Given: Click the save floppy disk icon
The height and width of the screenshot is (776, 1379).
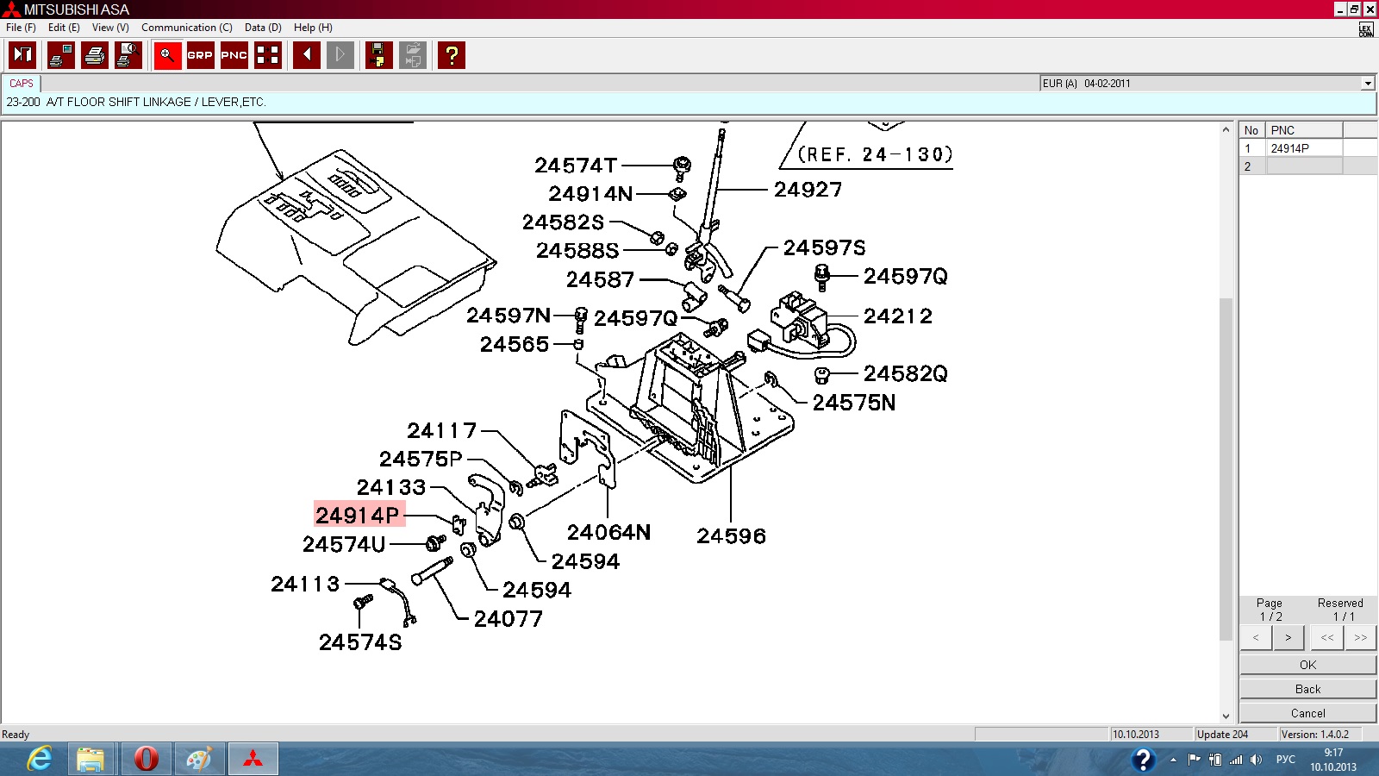Looking at the screenshot, I should pyautogui.click(x=378, y=55).
